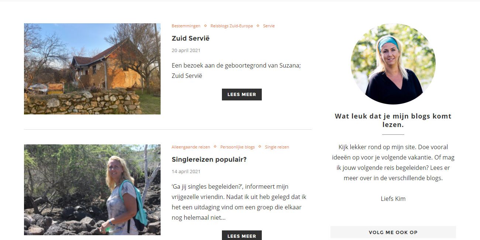Viewport: 480px width, 240px height.
Task: Click the Zuid Servië excerpt about Suzana
Action: (x=236, y=71)
